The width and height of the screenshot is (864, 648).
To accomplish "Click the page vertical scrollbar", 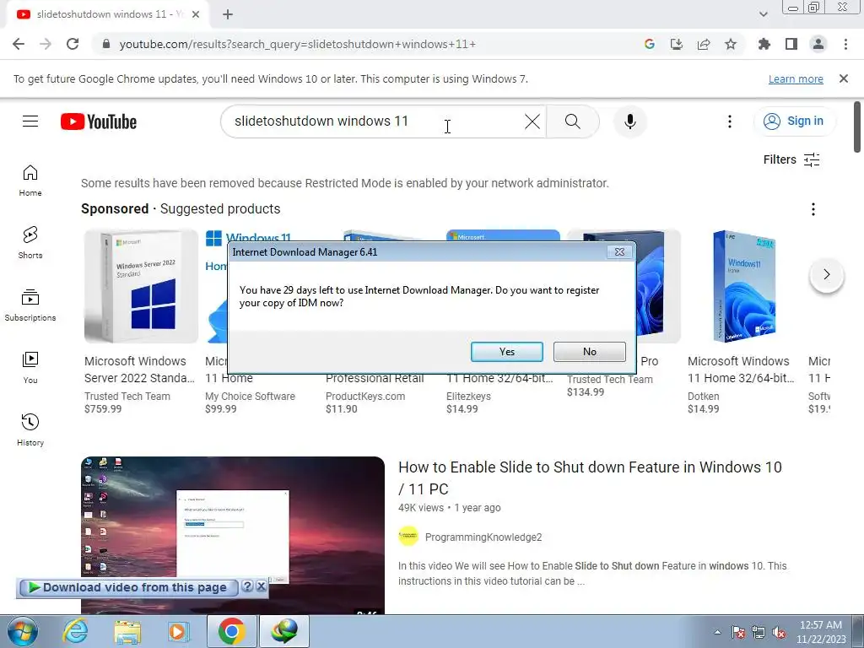I will coord(857,127).
